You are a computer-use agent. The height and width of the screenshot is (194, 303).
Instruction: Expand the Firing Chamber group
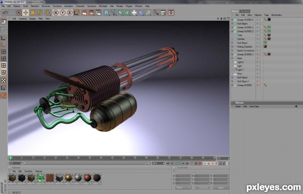232,46
